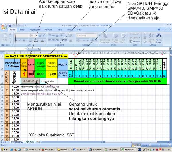This screenshot has width=172, height=152.
Task: Open the ENTRI DATA sheet tab
Action: (17, 142)
